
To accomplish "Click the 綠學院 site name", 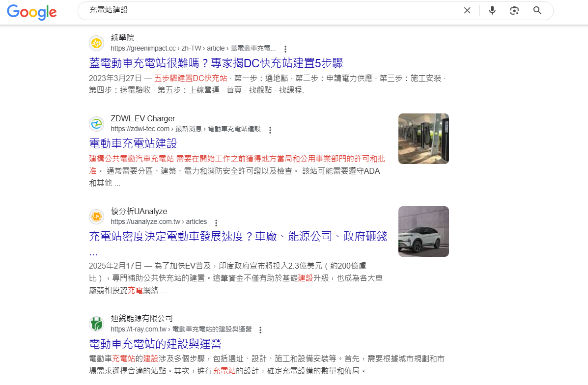I will tap(122, 38).
